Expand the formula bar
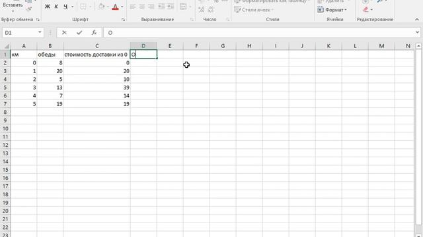This screenshot has height=237, width=423. tap(418, 32)
